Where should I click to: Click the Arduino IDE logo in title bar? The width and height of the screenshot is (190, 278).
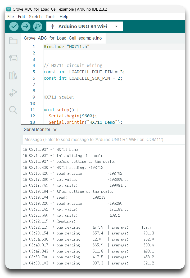coord(8,9)
